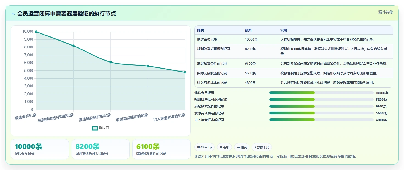Open the 8200条 规则筛选后可识别记录 stat card
Screen dimensions: 404x170
coord(101,149)
